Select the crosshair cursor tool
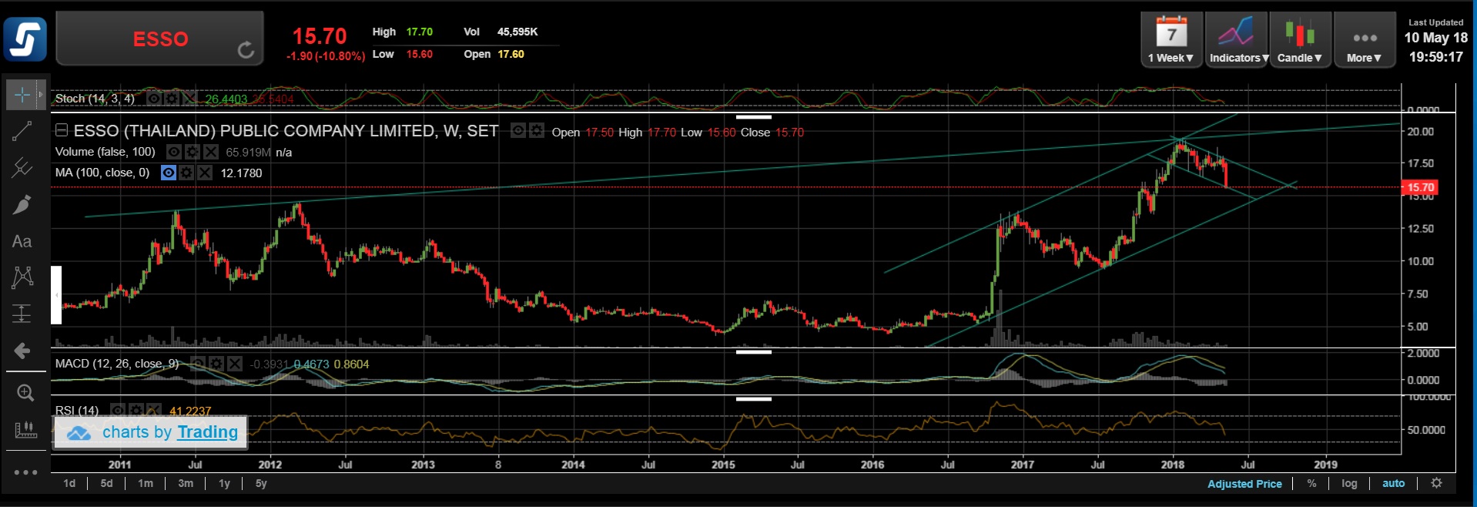Screen dimensions: 1477x507 click(x=22, y=95)
